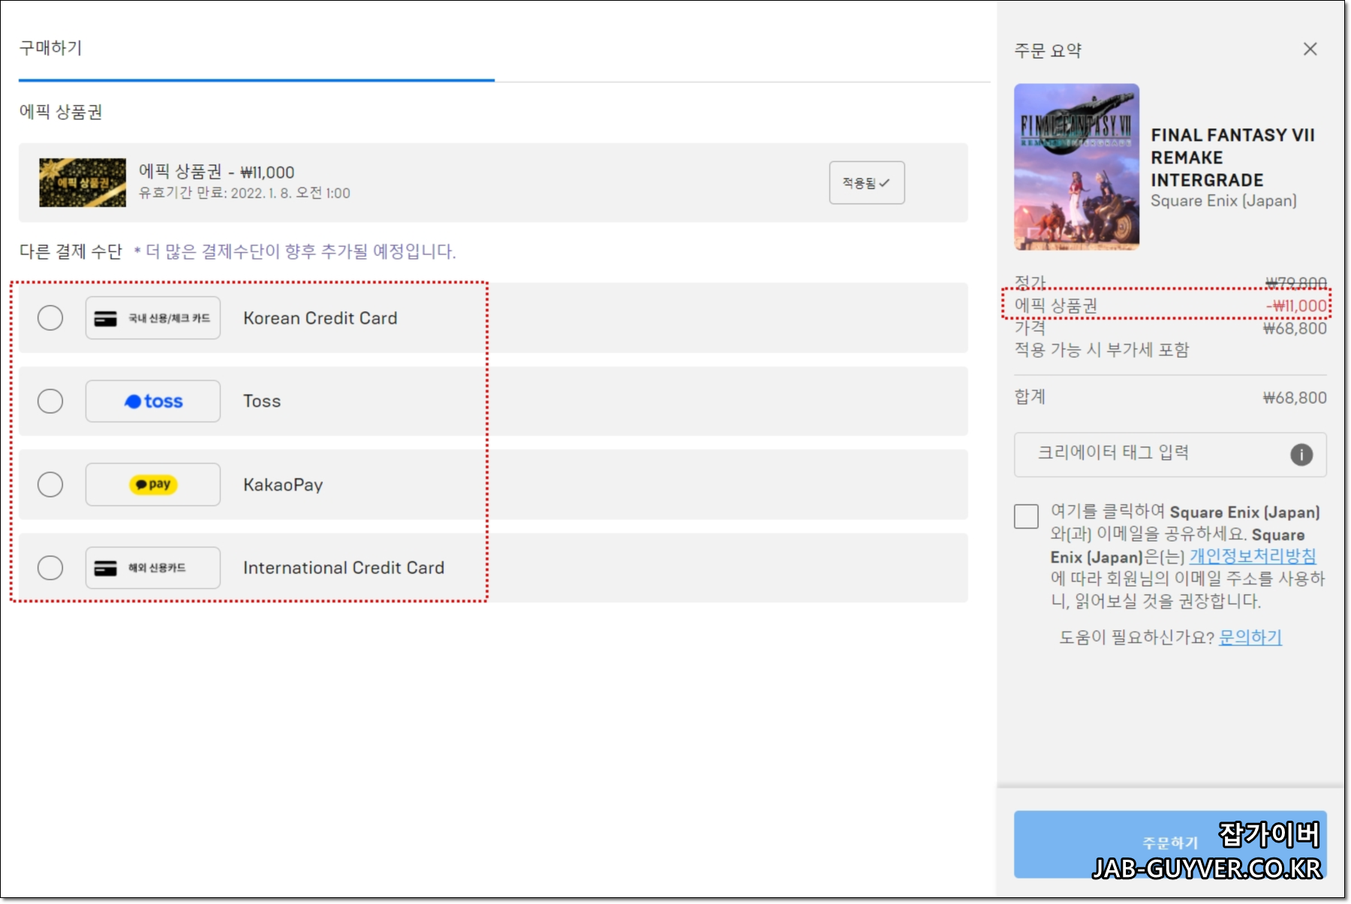Click the KakaoPay label text
The image size is (1351, 904).
coord(283,485)
